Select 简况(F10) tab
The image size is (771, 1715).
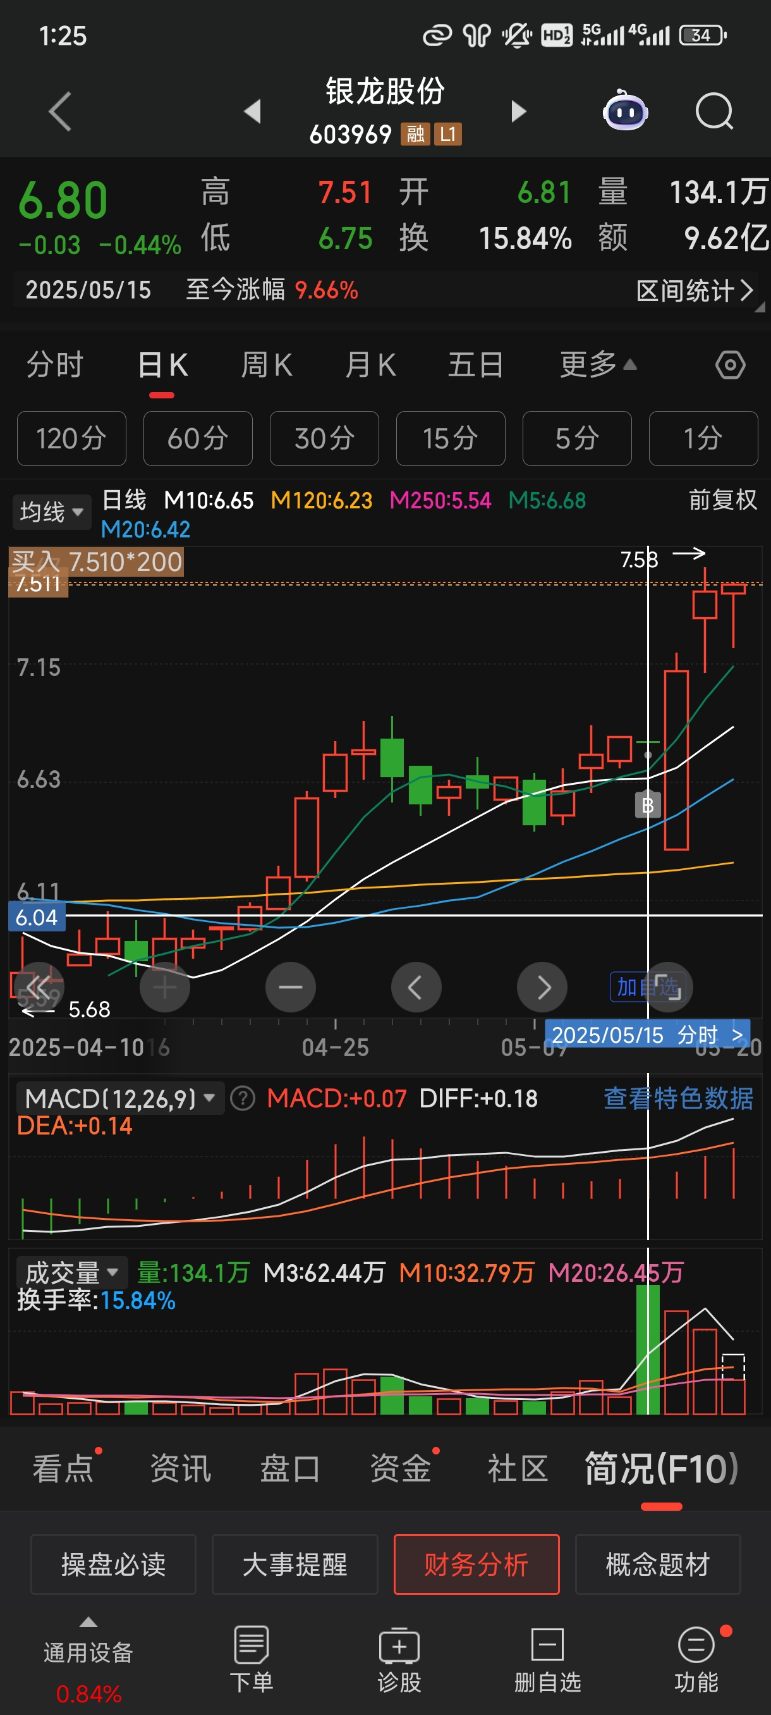click(x=661, y=1468)
